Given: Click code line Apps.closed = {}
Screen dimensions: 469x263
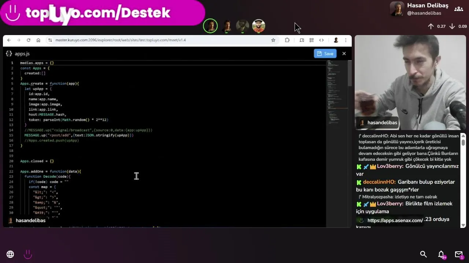Looking at the screenshot, I should [x=37, y=161].
